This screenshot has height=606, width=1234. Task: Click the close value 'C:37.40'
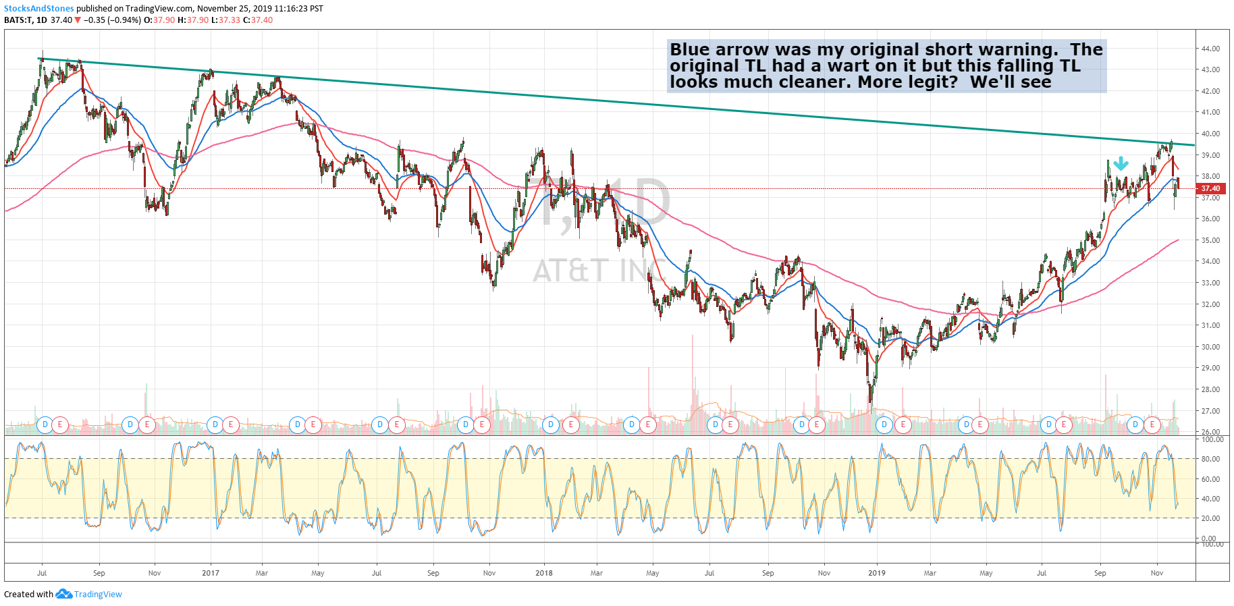click(x=258, y=20)
